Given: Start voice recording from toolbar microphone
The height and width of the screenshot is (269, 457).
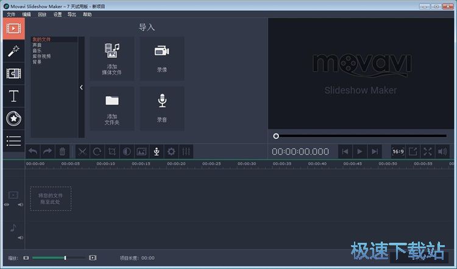Looking at the screenshot, I should 157,152.
